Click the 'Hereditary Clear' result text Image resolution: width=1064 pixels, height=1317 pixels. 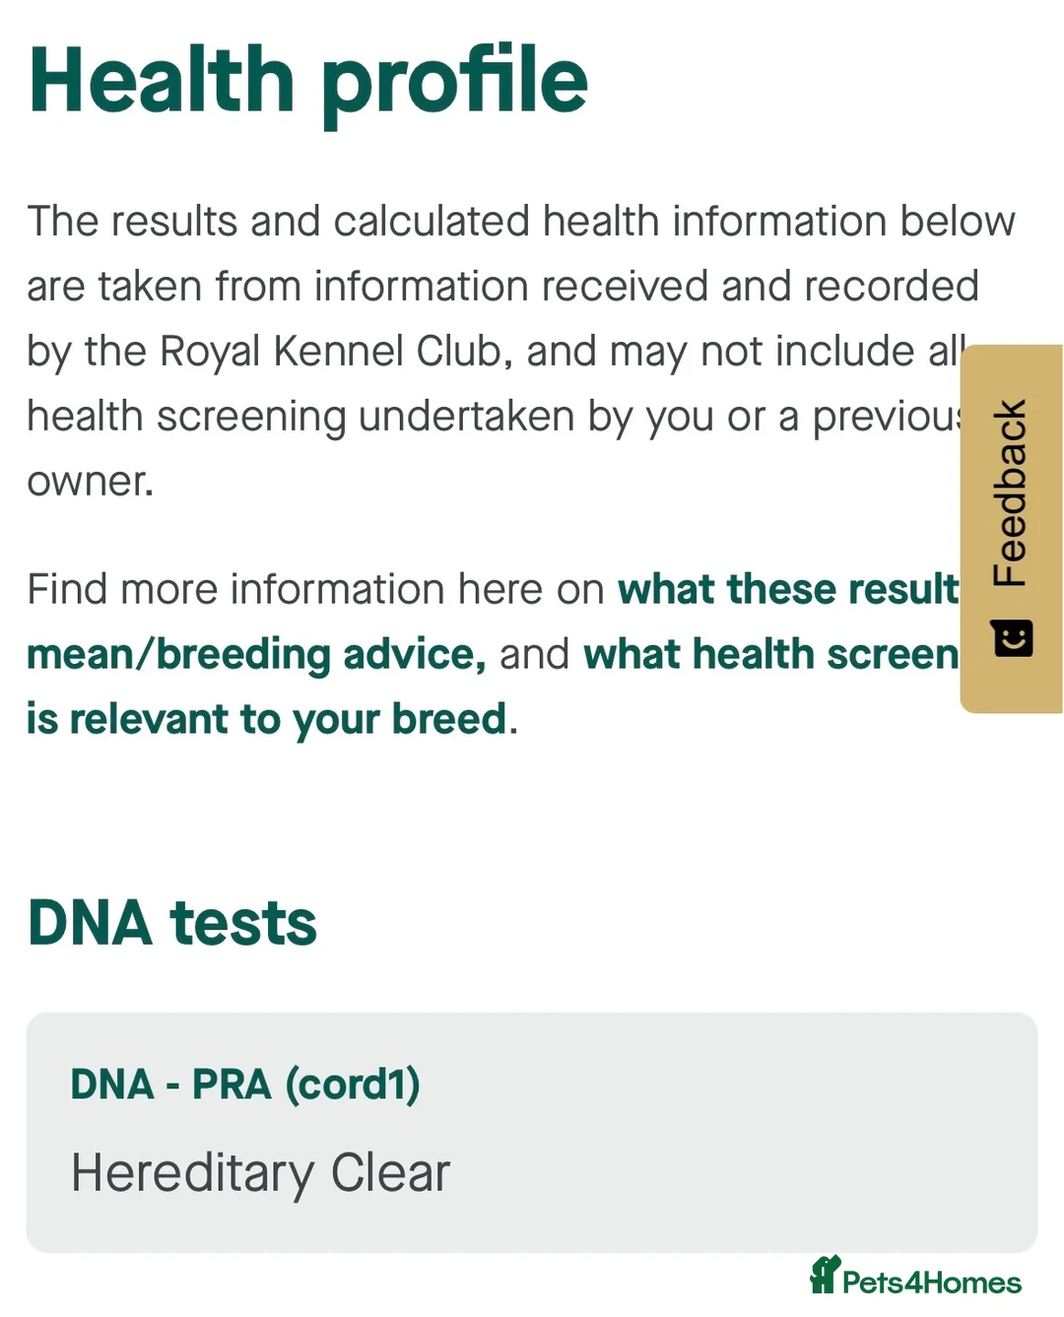tap(260, 1173)
